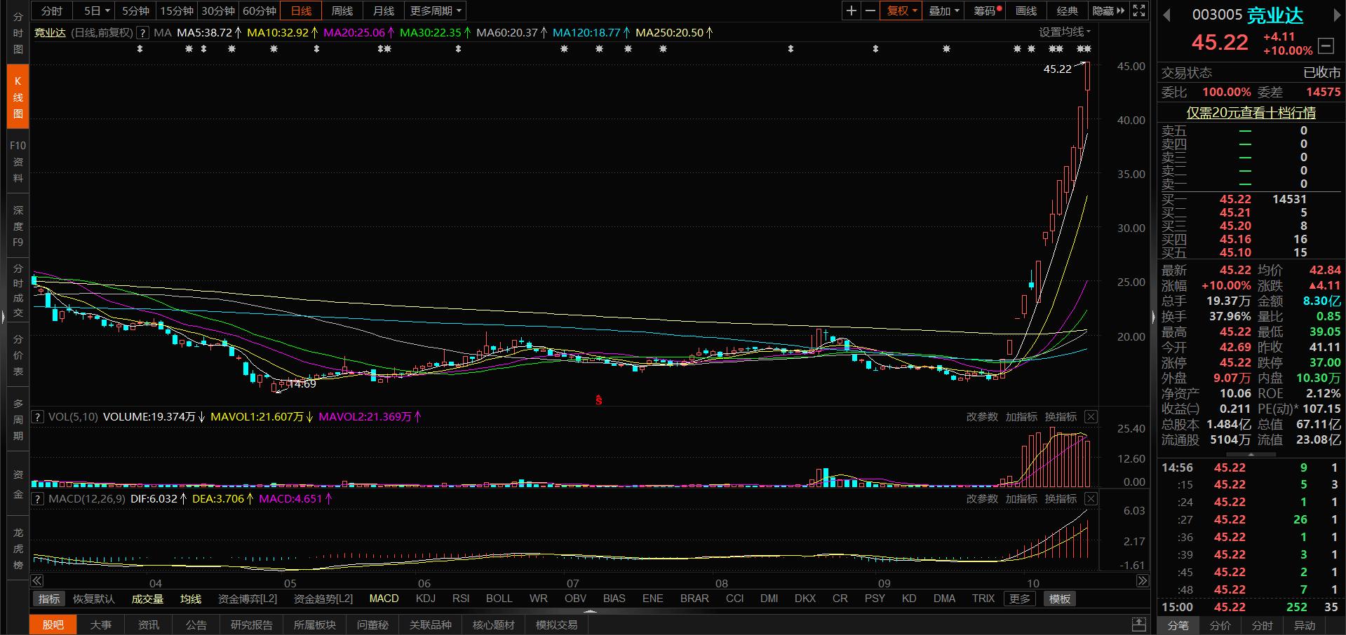Open 更多周期 period dropdown
Image resolution: width=1346 pixels, height=635 pixels.
[436, 11]
